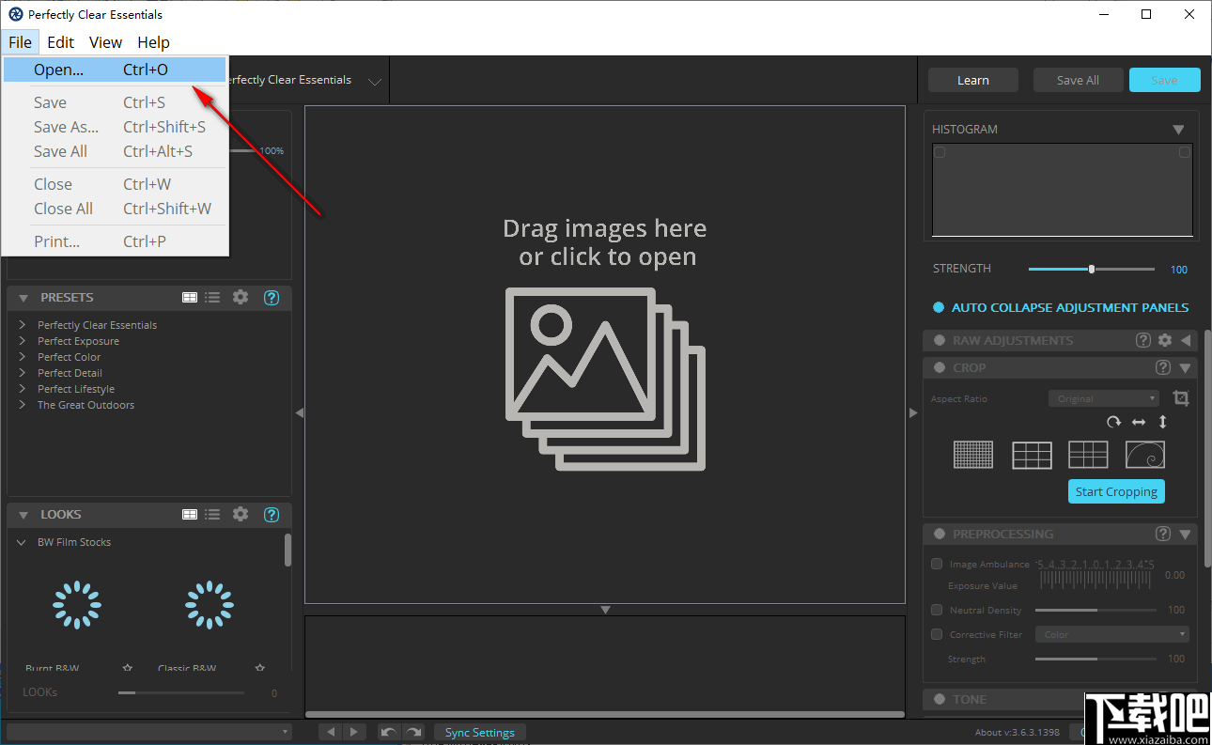Go to next image arrow in bottom bar
The width and height of the screenshot is (1212, 745).
(x=353, y=732)
